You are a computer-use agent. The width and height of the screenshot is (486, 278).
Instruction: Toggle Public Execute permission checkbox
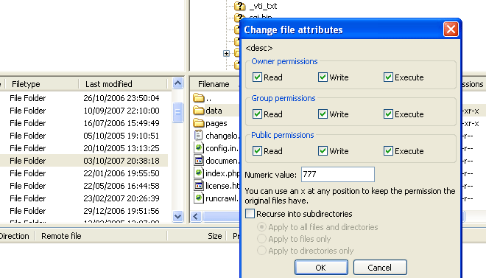pos(388,150)
